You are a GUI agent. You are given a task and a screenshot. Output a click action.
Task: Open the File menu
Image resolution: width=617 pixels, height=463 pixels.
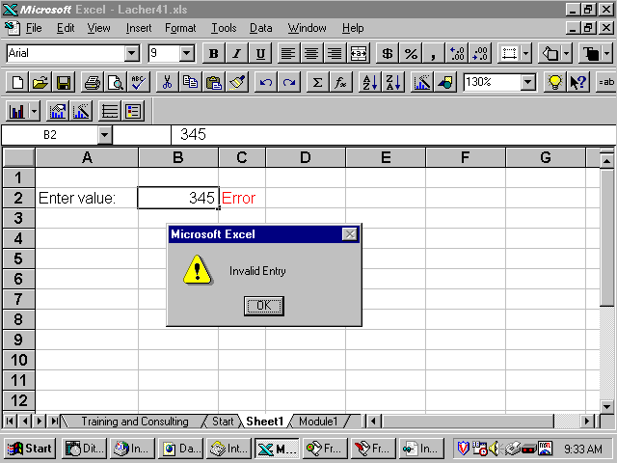point(34,28)
